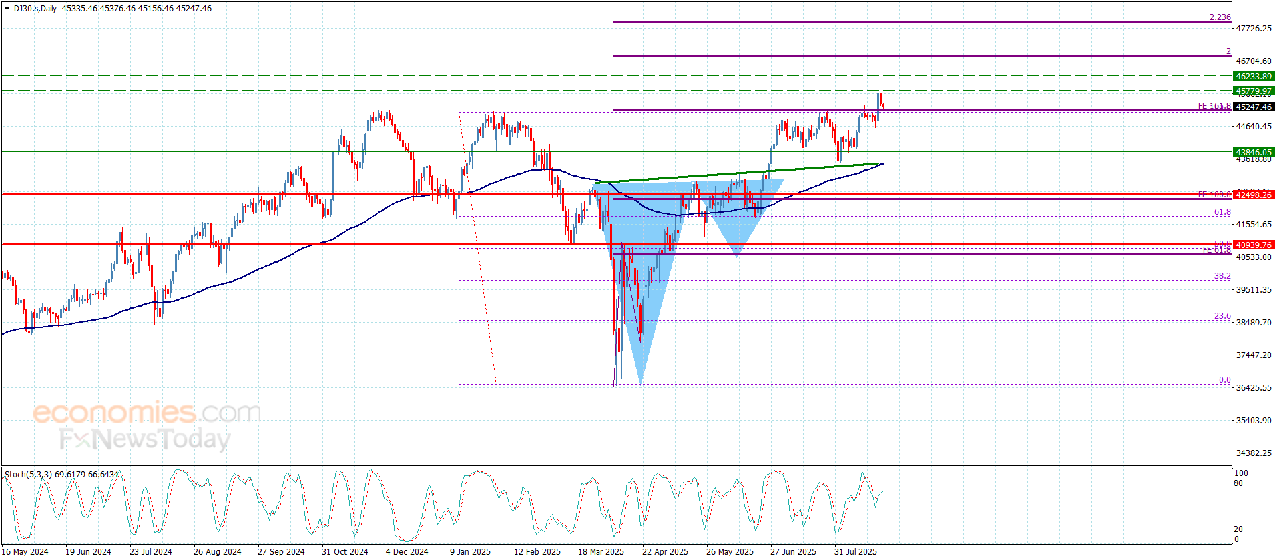Click the 26 Aug 2024 date label
The height and width of the screenshot is (560, 1279).
(x=217, y=552)
